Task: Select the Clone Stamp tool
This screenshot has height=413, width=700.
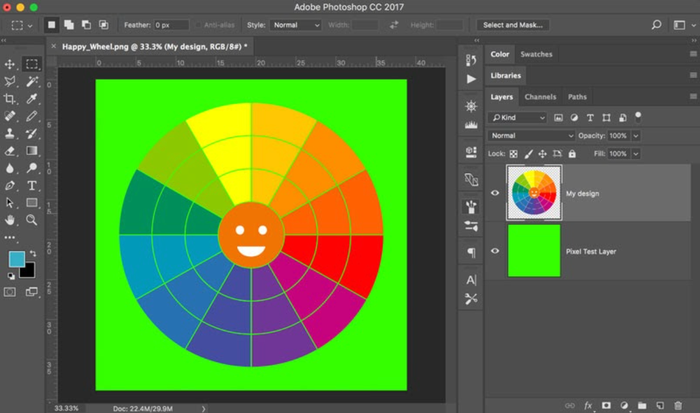Action: pyautogui.click(x=10, y=134)
